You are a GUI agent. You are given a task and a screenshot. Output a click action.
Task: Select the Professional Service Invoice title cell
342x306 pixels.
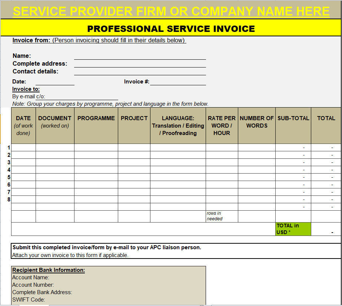171,29
